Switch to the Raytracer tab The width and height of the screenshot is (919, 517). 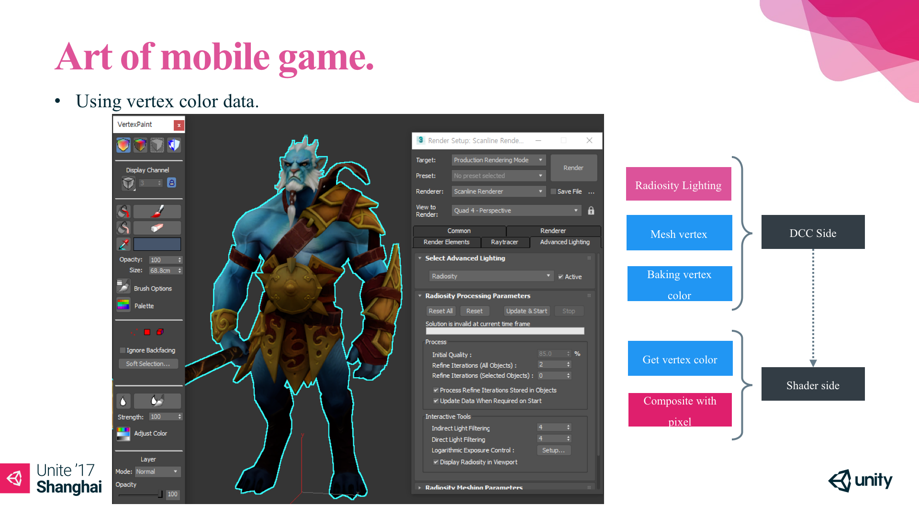point(504,242)
